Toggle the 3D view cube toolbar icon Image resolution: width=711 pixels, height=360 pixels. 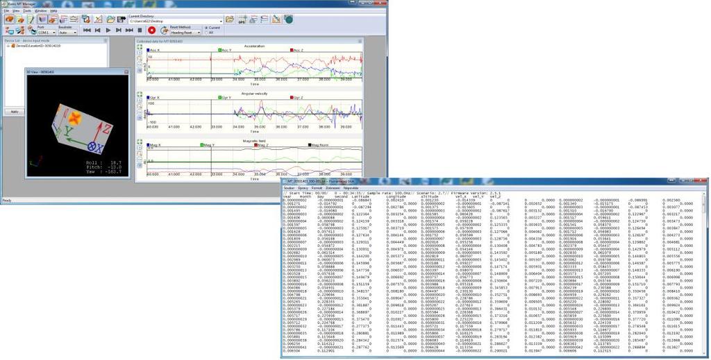42,19
